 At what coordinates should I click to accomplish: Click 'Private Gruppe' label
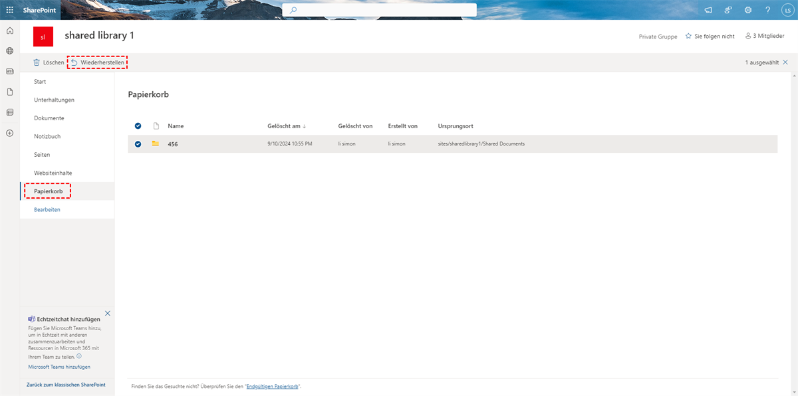coord(658,37)
